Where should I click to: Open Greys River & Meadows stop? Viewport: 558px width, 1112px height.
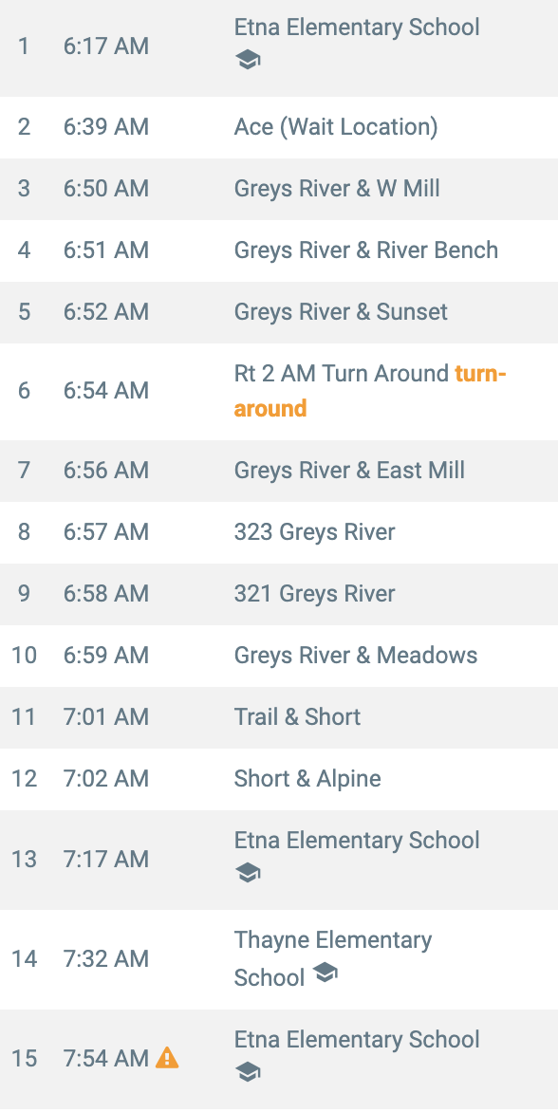(x=279, y=656)
